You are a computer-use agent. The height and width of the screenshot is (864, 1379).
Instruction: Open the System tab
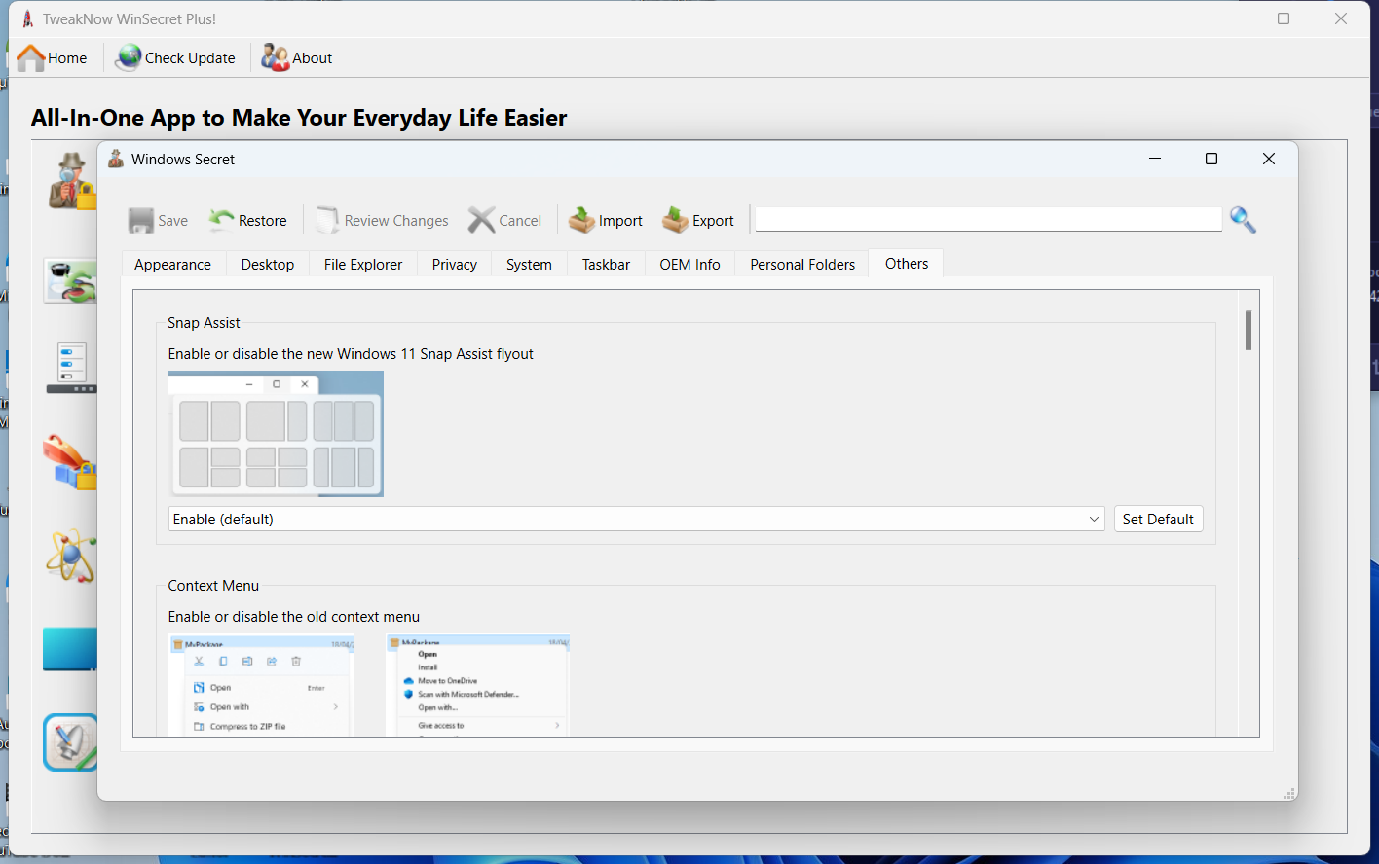[529, 265]
